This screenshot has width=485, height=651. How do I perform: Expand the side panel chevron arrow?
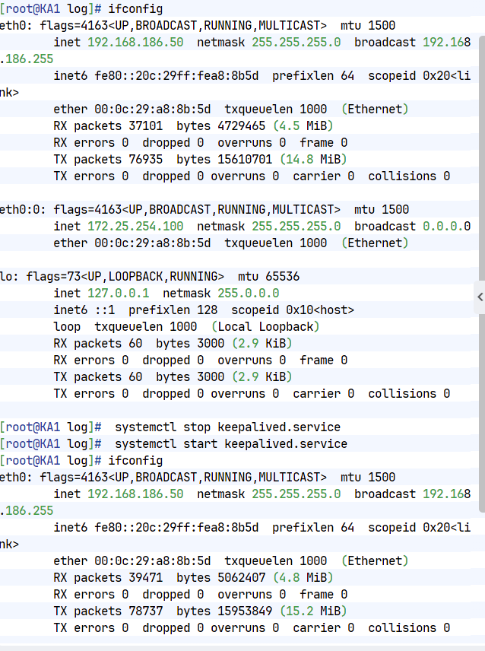480,297
